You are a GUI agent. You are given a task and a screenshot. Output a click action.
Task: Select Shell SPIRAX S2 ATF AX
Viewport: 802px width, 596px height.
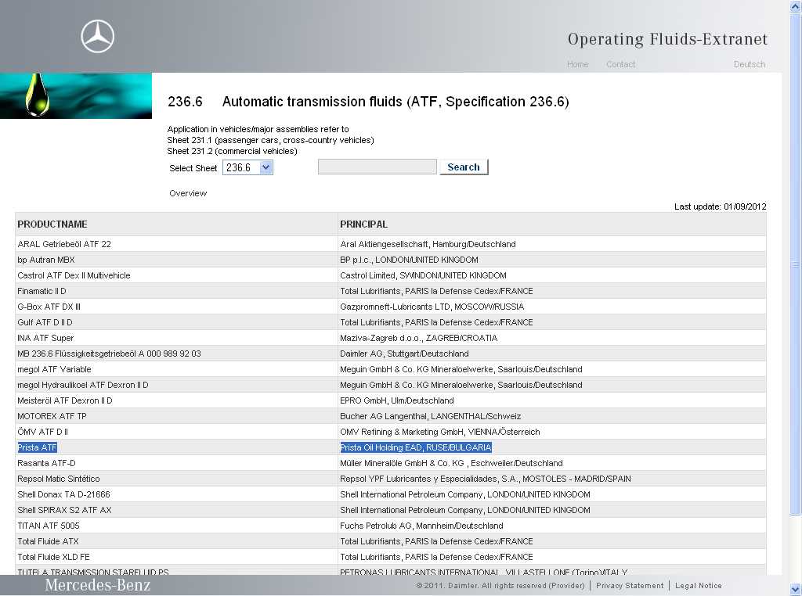tap(64, 510)
